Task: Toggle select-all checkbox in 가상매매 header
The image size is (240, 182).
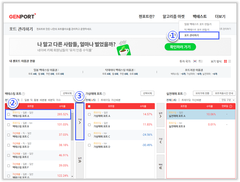Action: 89,106
